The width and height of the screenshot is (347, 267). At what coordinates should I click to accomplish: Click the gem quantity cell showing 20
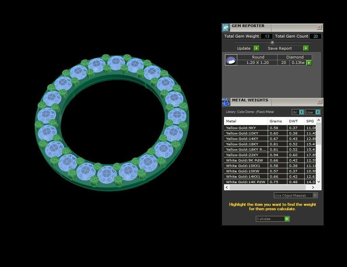tap(284, 63)
